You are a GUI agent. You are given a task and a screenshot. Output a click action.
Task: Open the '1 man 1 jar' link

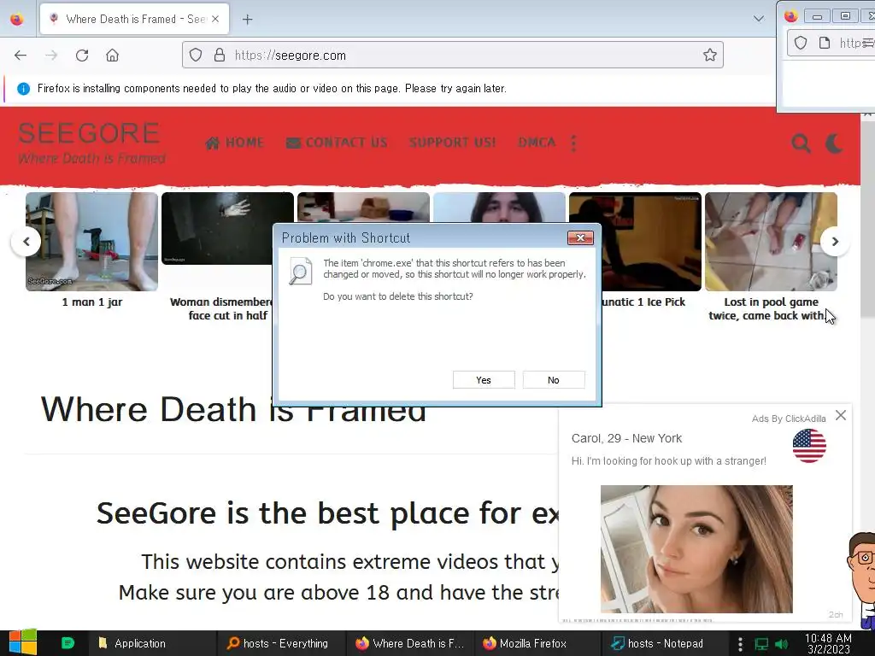click(x=92, y=302)
